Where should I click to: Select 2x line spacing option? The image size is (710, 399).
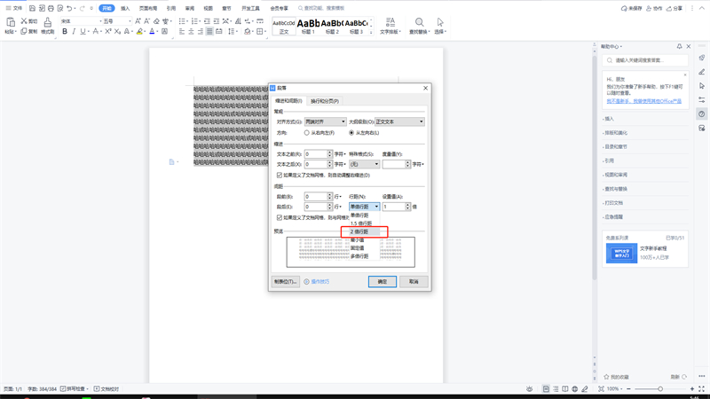[365, 231]
